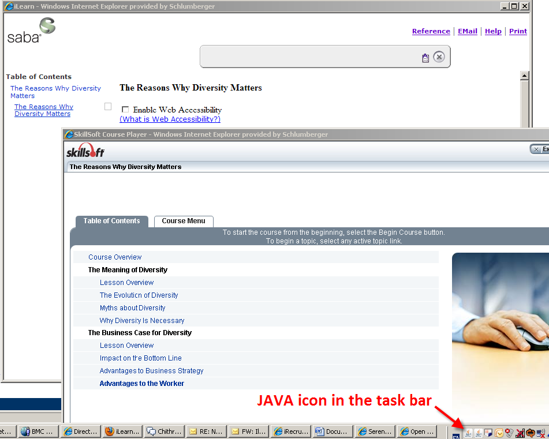Click the course title bar in Course Player
This screenshot has width=549, height=439.
click(308, 167)
